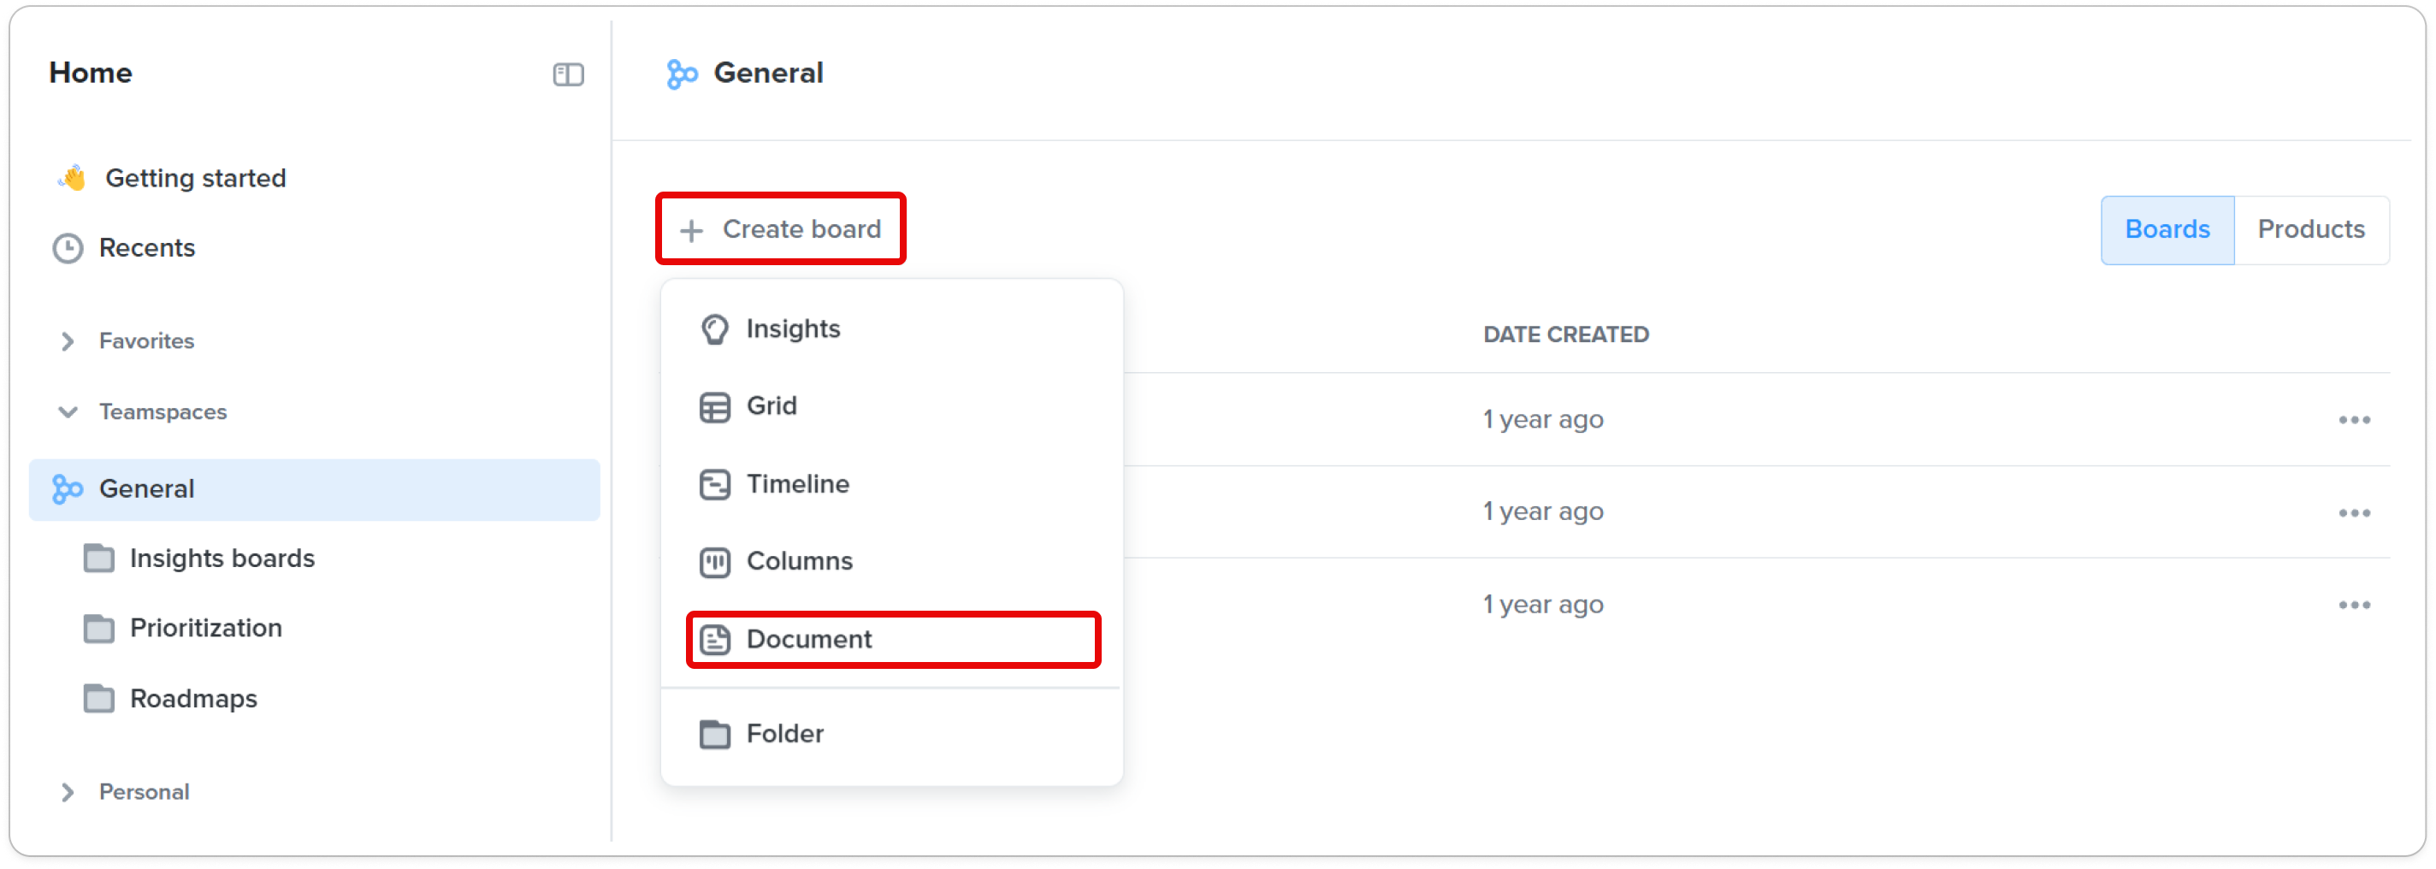Collapse the sidebar using panel icon
The width and height of the screenshot is (2436, 869).
coord(568,74)
